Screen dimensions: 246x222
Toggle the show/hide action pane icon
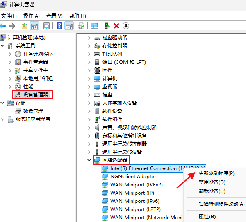pyautogui.click(x=69, y=26)
